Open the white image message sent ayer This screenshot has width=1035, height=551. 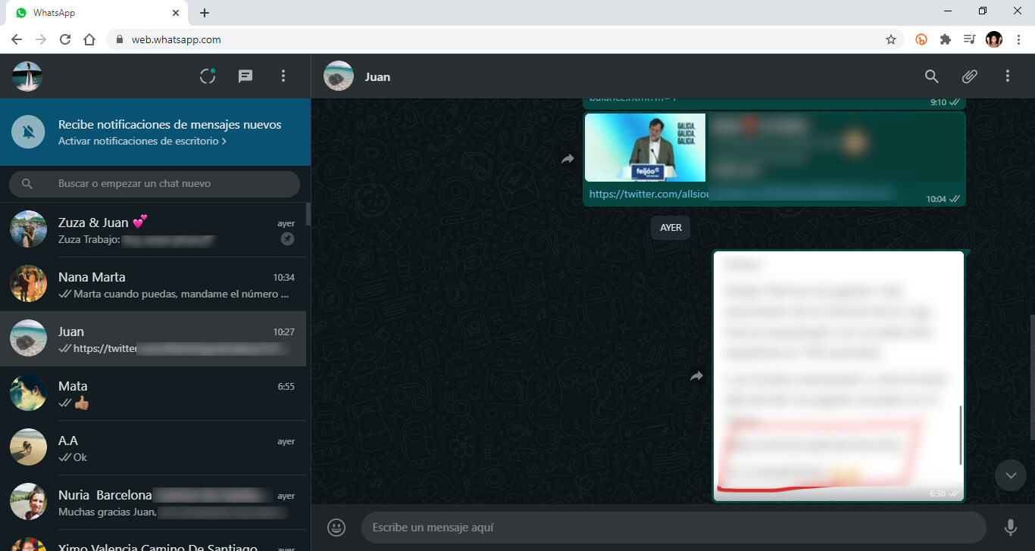pyautogui.click(x=839, y=375)
